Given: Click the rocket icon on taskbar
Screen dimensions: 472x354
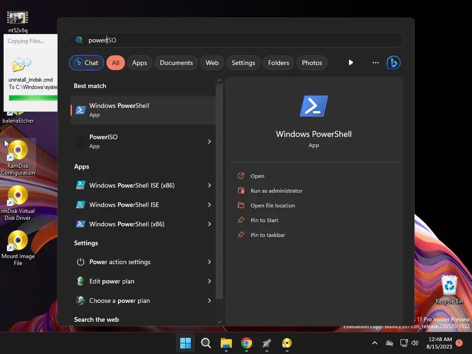Looking at the screenshot, I should pos(267,343).
